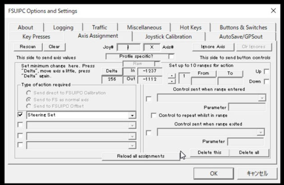
Task: Click the From range value field
Action: coord(204,81)
